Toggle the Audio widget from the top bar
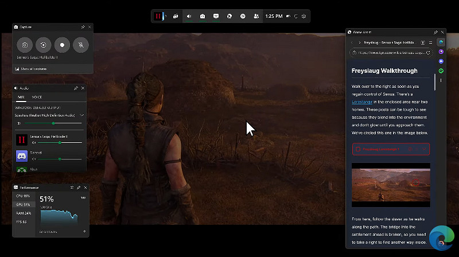The height and width of the screenshot is (257, 459). click(x=189, y=16)
